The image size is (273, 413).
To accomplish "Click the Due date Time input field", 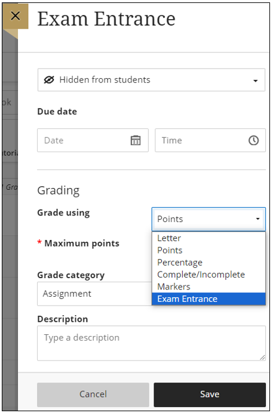I will pos(210,140).
